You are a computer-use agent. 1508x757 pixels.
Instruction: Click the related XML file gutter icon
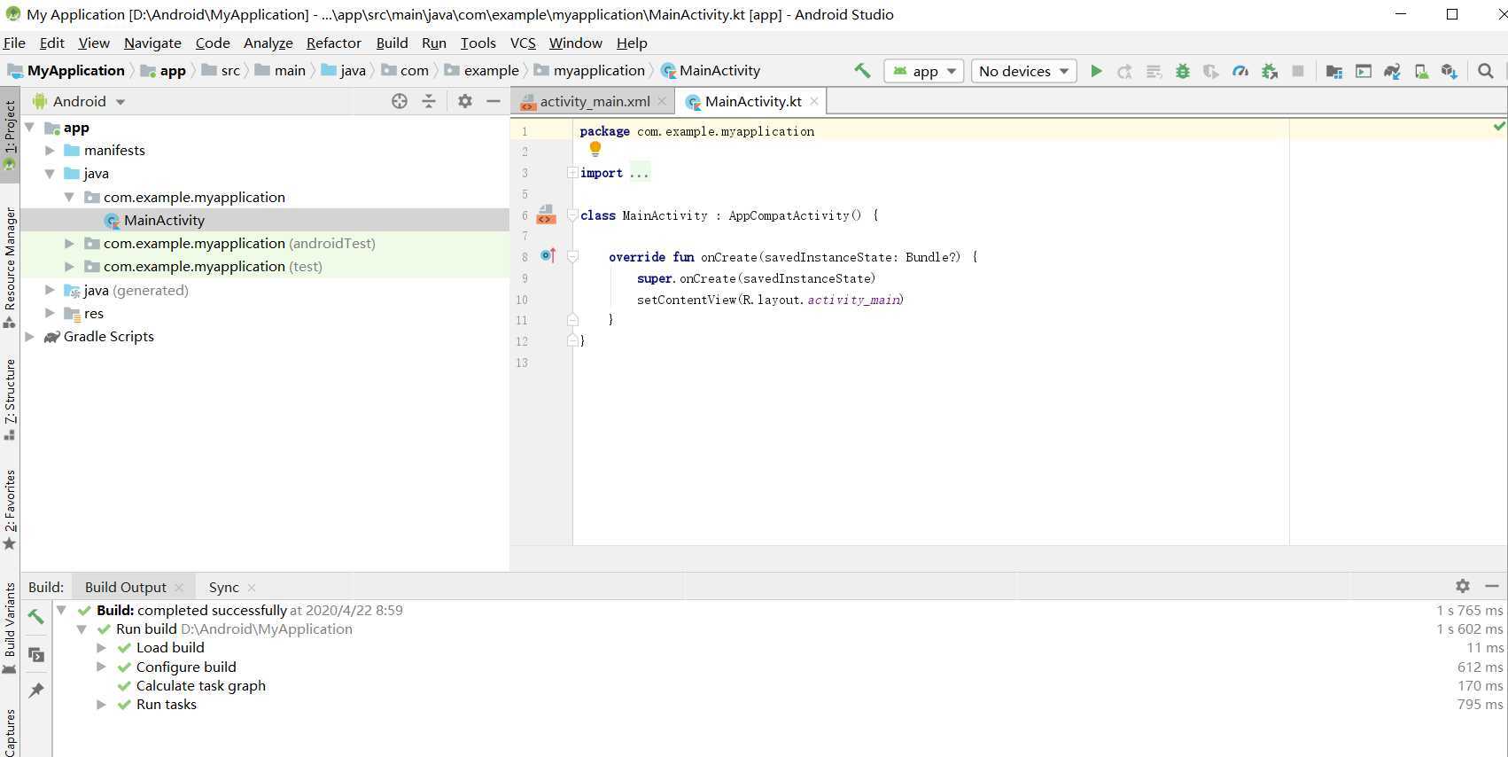tap(546, 215)
